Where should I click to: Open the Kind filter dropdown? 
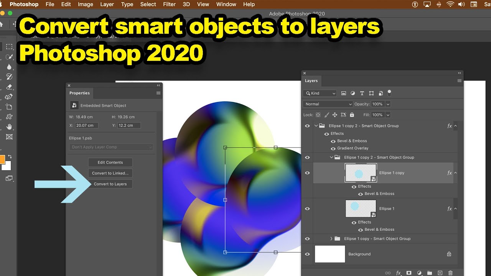pos(320,93)
